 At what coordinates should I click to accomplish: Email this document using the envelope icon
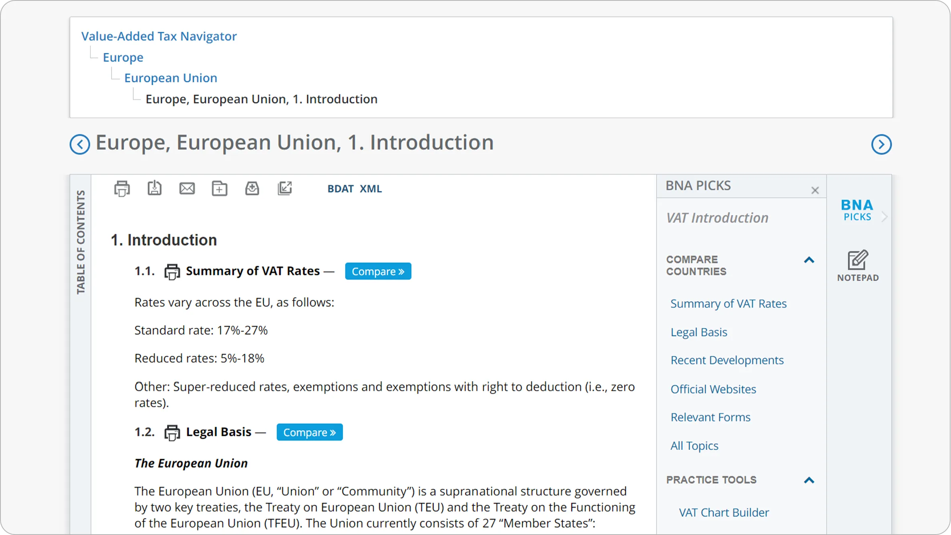[187, 188]
